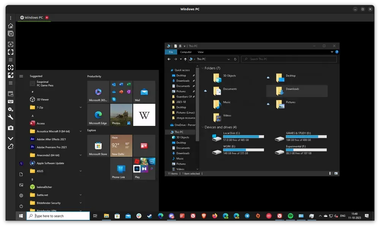The width and height of the screenshot is (380, 227).
Task: Click Task View icon beside search box
Action: [x=95, y=216]
